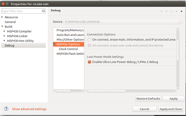The image size is (186, 116).
Task: Click the Apply and Close button
Action: (171, 109)
